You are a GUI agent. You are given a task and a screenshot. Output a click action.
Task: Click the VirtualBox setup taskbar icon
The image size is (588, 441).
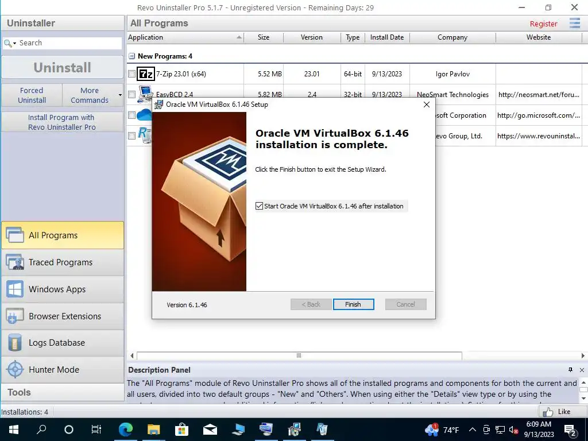294,430
